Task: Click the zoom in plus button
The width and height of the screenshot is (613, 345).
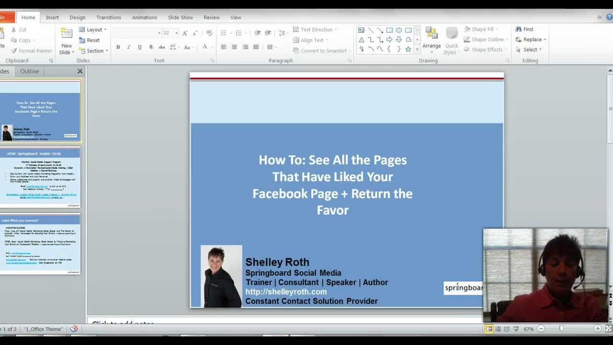Action: coord(598,329)
